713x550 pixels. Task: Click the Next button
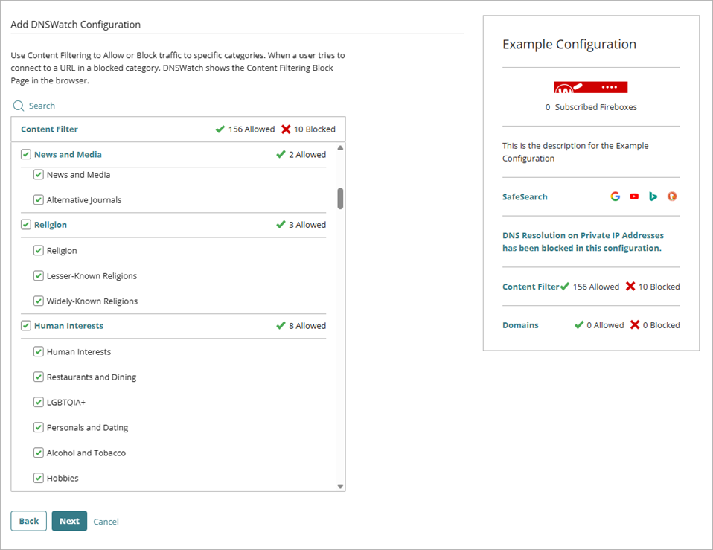pyautogui.click(x=69, y=521)
